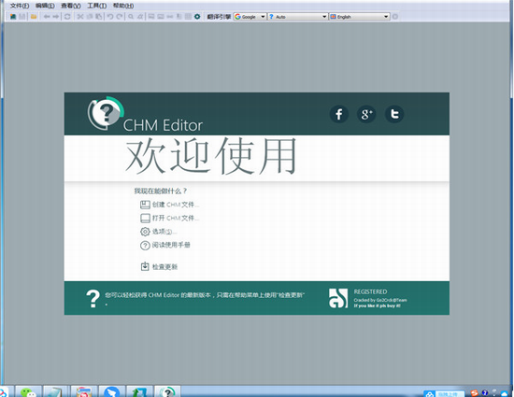Click the 创建 CHM 文件 link
514x397 pixels.
coord(176,205)
